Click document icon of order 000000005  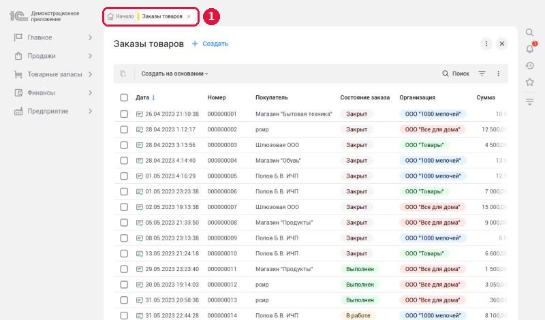tap(140, 176)
